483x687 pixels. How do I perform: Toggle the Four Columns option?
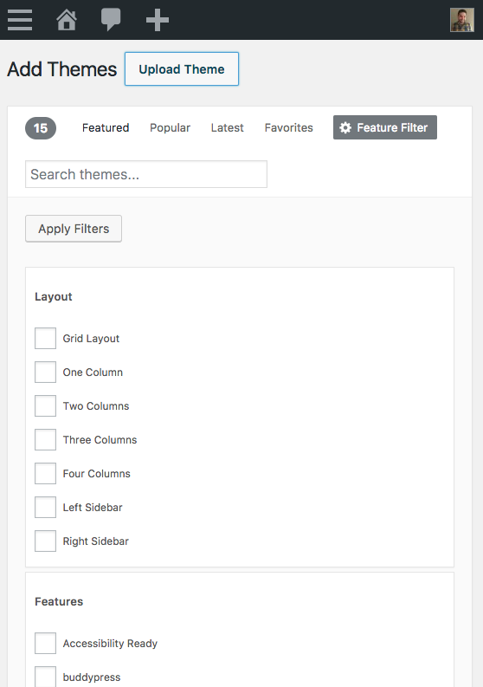pos(46,473)
